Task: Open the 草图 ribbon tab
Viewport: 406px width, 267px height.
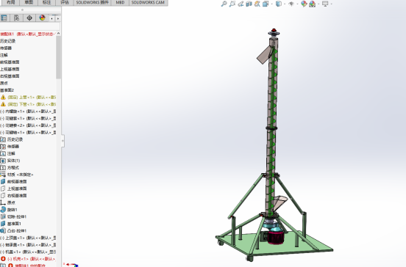Action: (x=29, y=2)
